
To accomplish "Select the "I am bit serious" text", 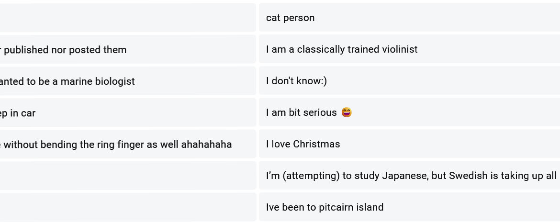I will coord(302,112).
